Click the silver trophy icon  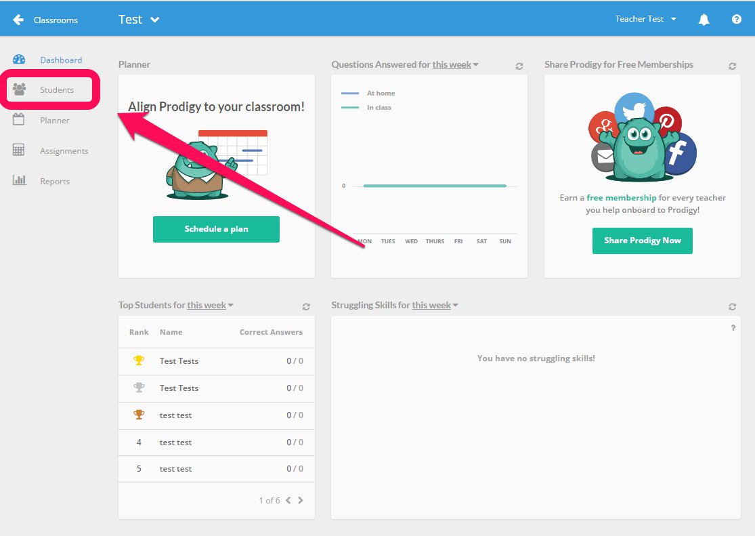[139, 388]
